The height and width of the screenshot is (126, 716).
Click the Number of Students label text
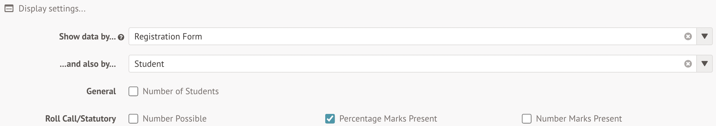[181, 91]
